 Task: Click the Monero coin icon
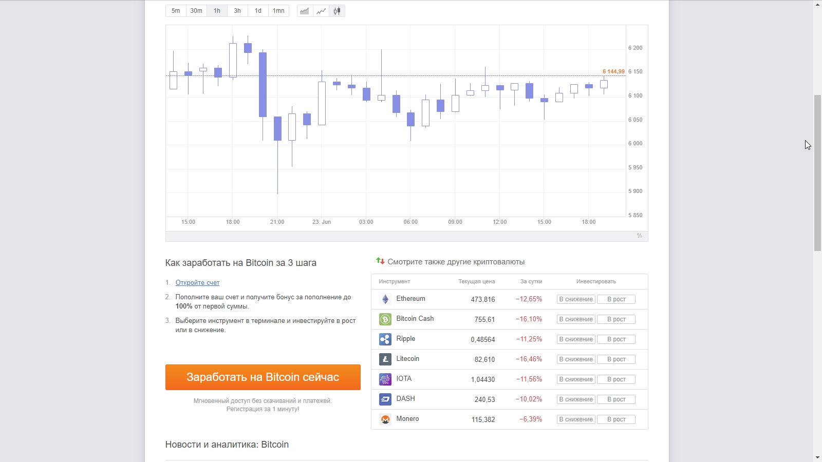click(x=385, y=419)
